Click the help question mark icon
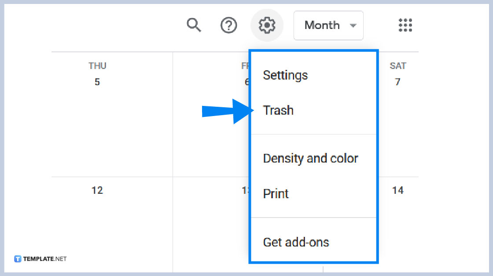The height and width of the screenshot is (276, 493). [x=228, y=25]
